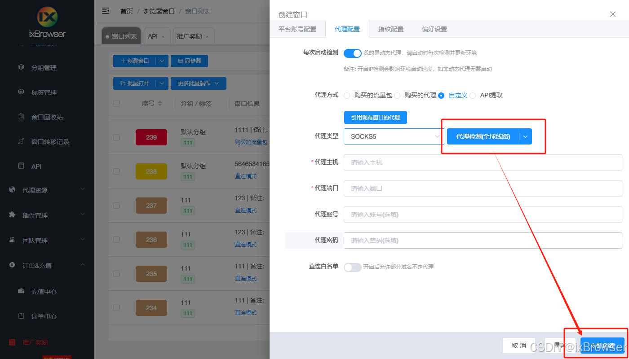
Task: Click 引用现有窗口的代理 button
Action: click(x=376, y=118)
